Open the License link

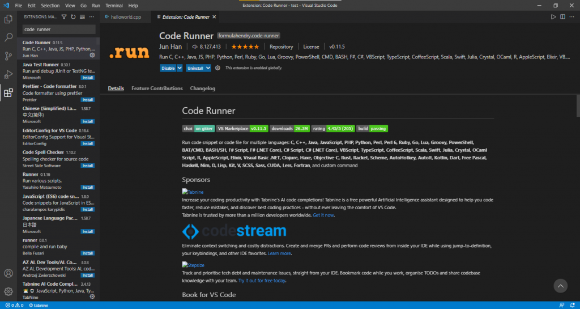tap(311, 46)
